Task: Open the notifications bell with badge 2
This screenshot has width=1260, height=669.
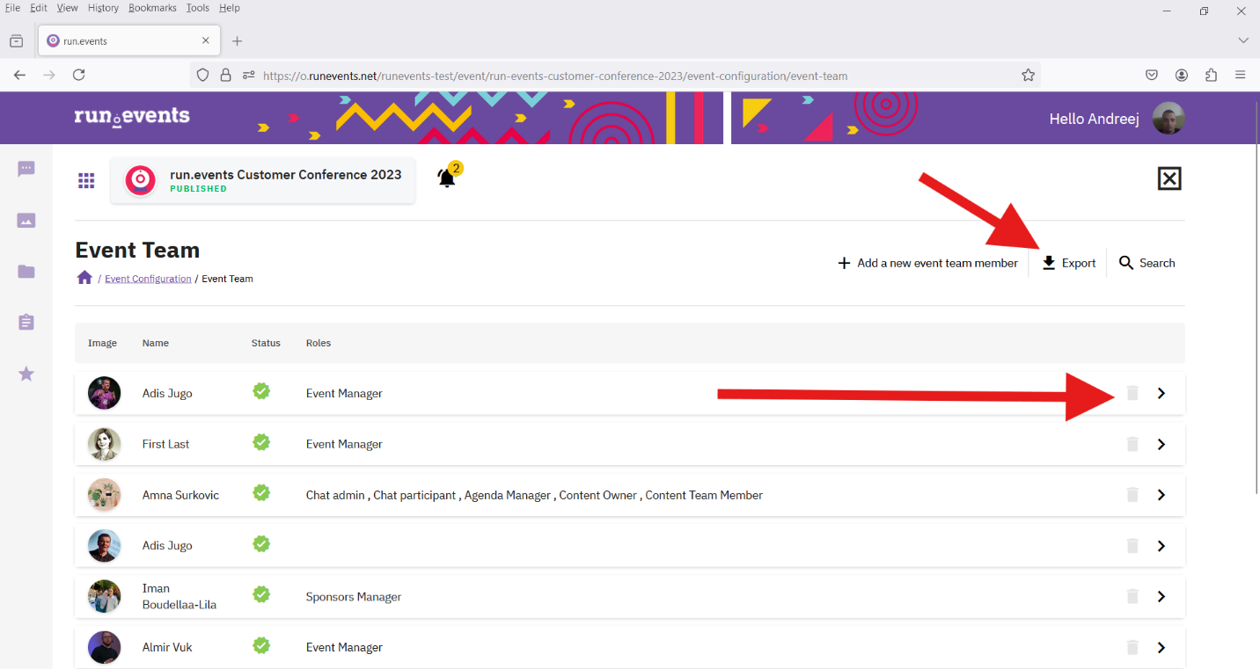Action: (449, 176)
